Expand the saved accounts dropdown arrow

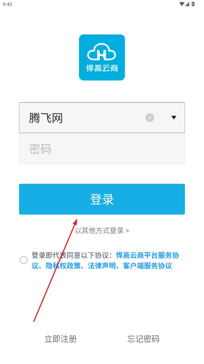(x=174, y=118)
